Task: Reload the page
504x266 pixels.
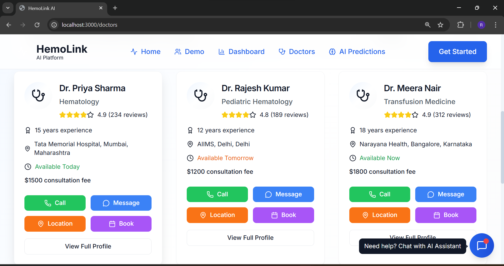Action: point(37,25)
